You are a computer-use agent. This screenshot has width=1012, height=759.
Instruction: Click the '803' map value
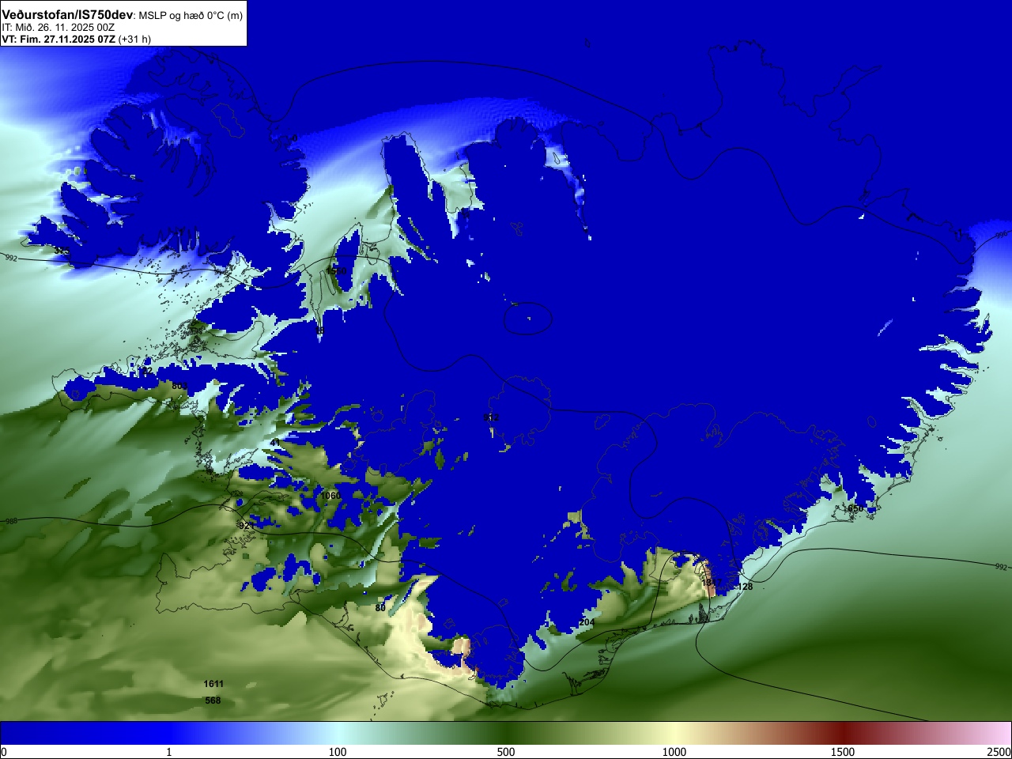[180, 386]
